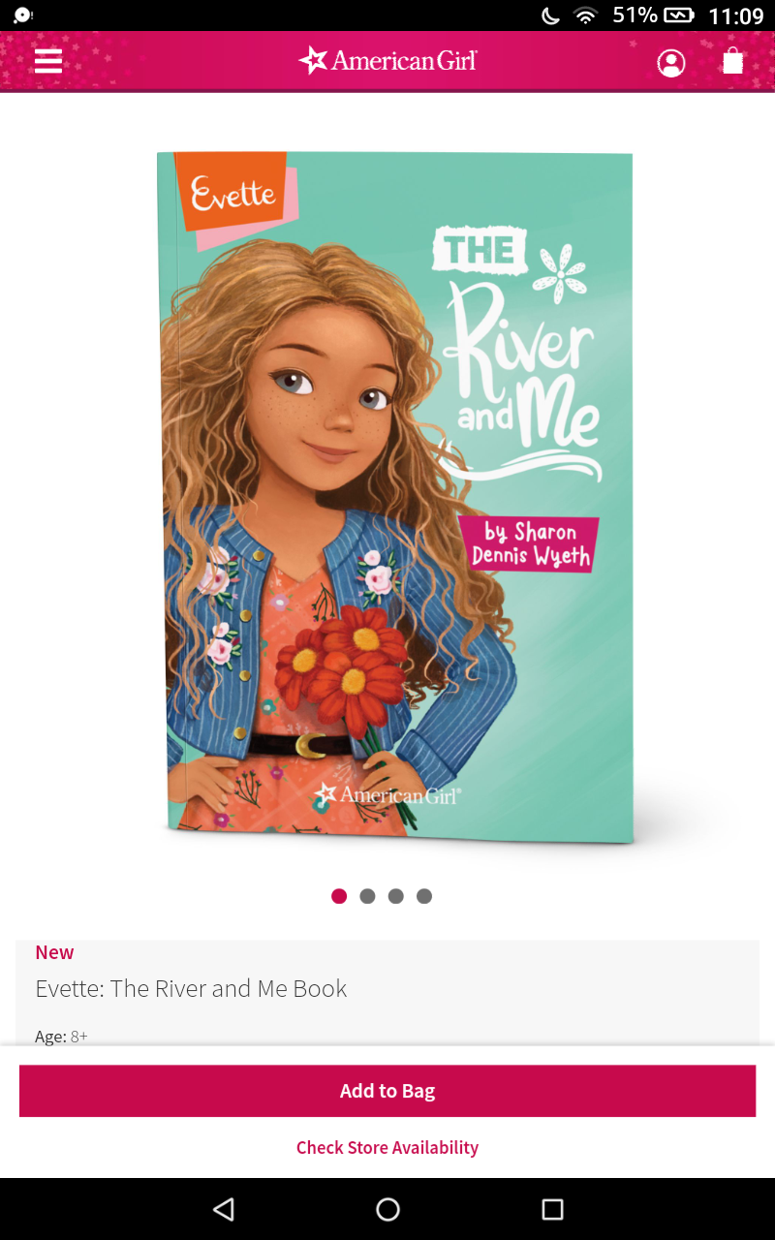Tap the battery indicator icon
The height and width of the screenshot is (1240, 775).
(679, 15)
